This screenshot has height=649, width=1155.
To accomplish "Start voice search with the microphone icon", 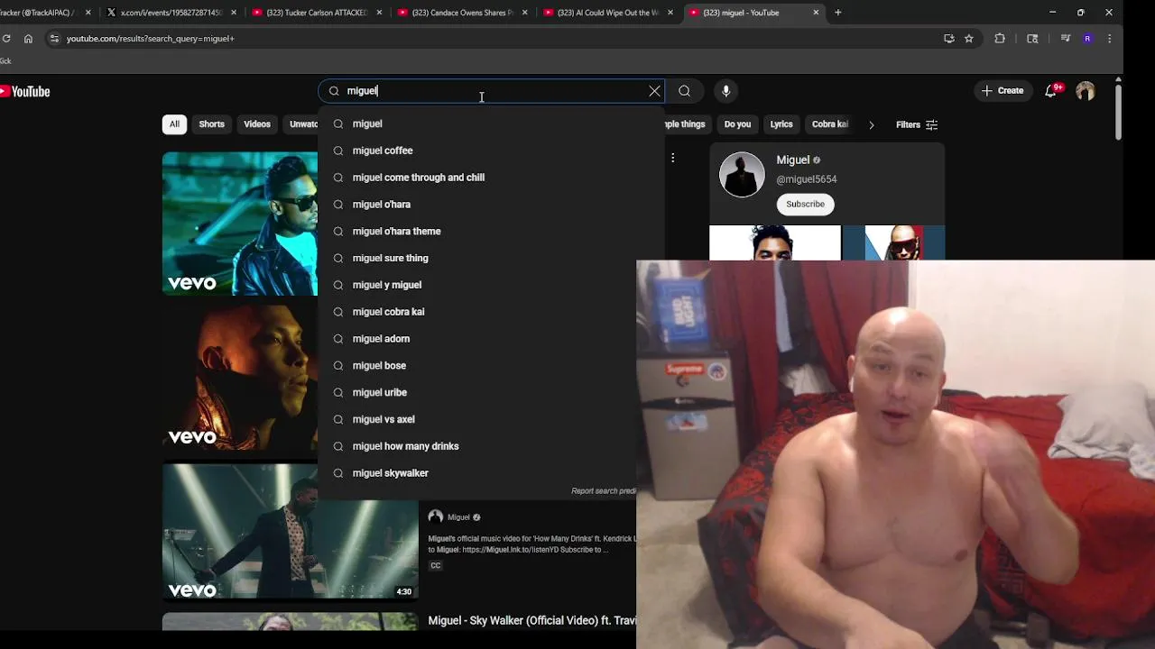I will tap(725, 91).
